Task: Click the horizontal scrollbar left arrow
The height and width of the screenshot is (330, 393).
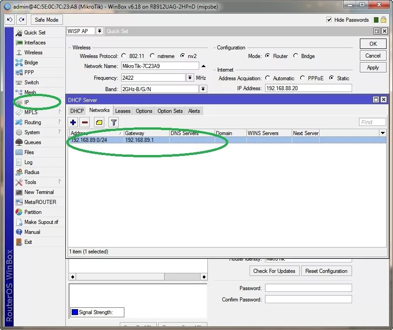Action: pos(73,277)
